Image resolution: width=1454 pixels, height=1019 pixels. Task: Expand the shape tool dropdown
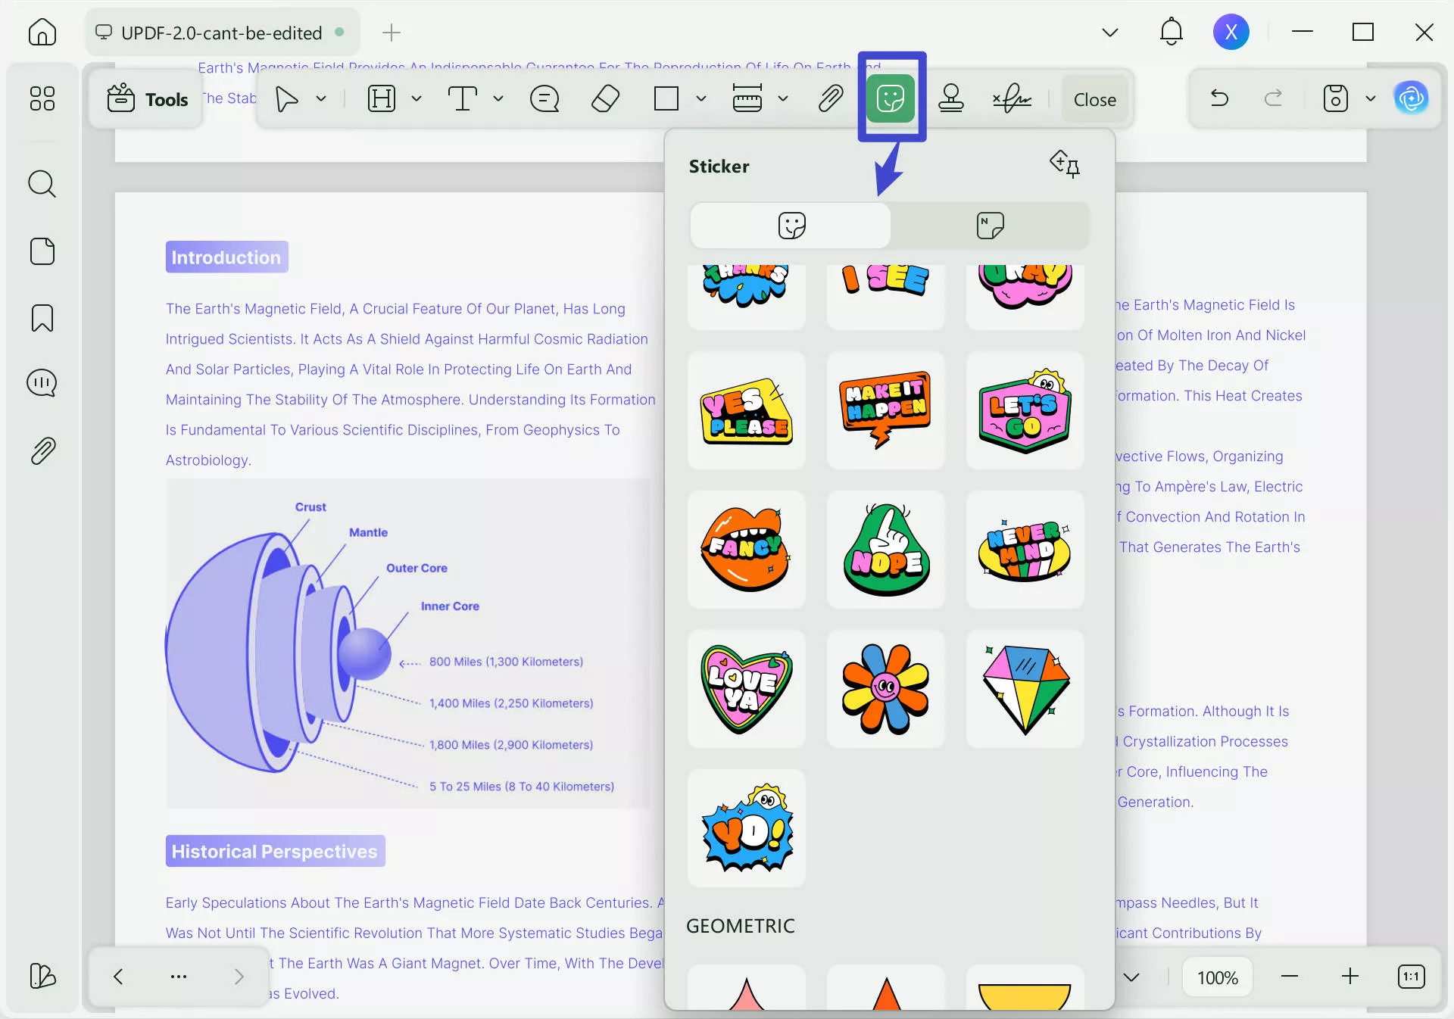(x=700, y=99)
